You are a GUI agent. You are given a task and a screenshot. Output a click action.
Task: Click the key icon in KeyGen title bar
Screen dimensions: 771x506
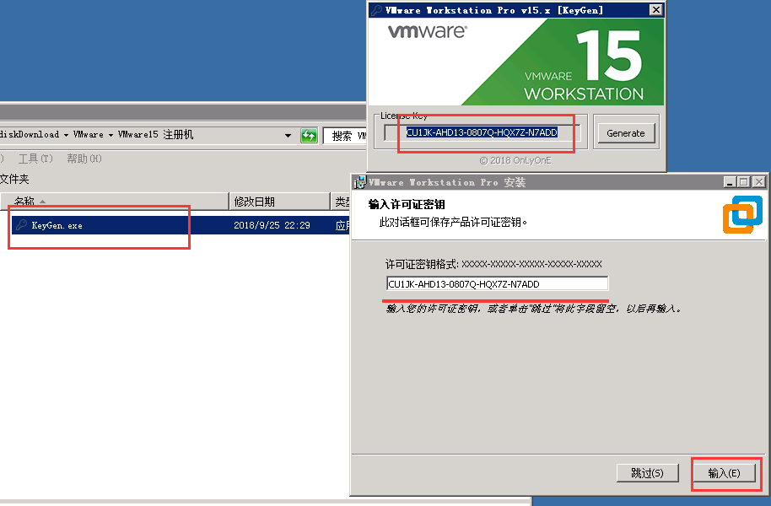pos(377,10)
